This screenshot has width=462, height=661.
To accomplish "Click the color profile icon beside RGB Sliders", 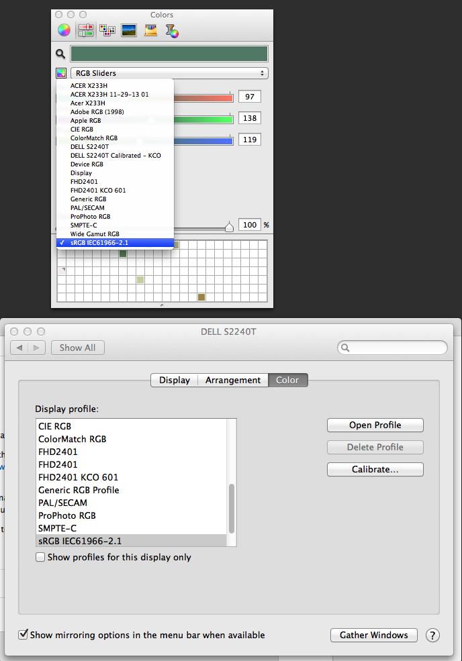I will 61,73.
